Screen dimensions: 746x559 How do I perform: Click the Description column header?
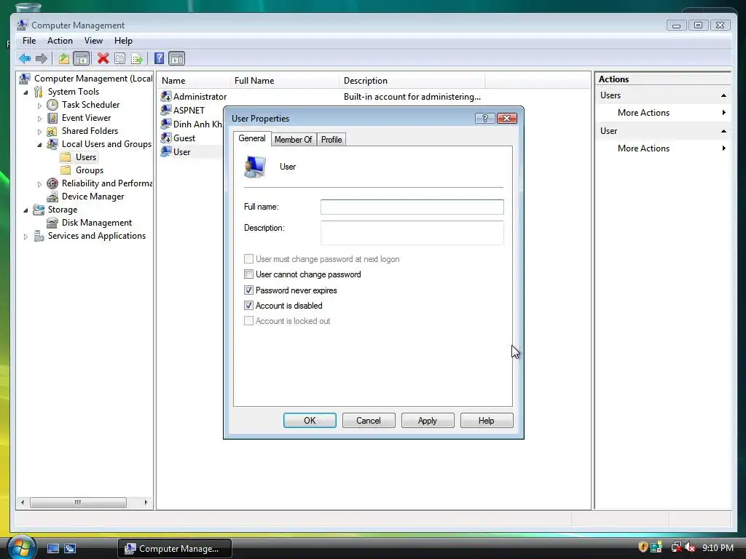point(412,81)
